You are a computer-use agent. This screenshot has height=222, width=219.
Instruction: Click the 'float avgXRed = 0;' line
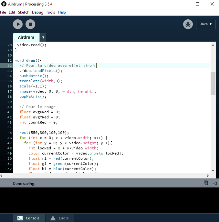click(x=40, y=112)
